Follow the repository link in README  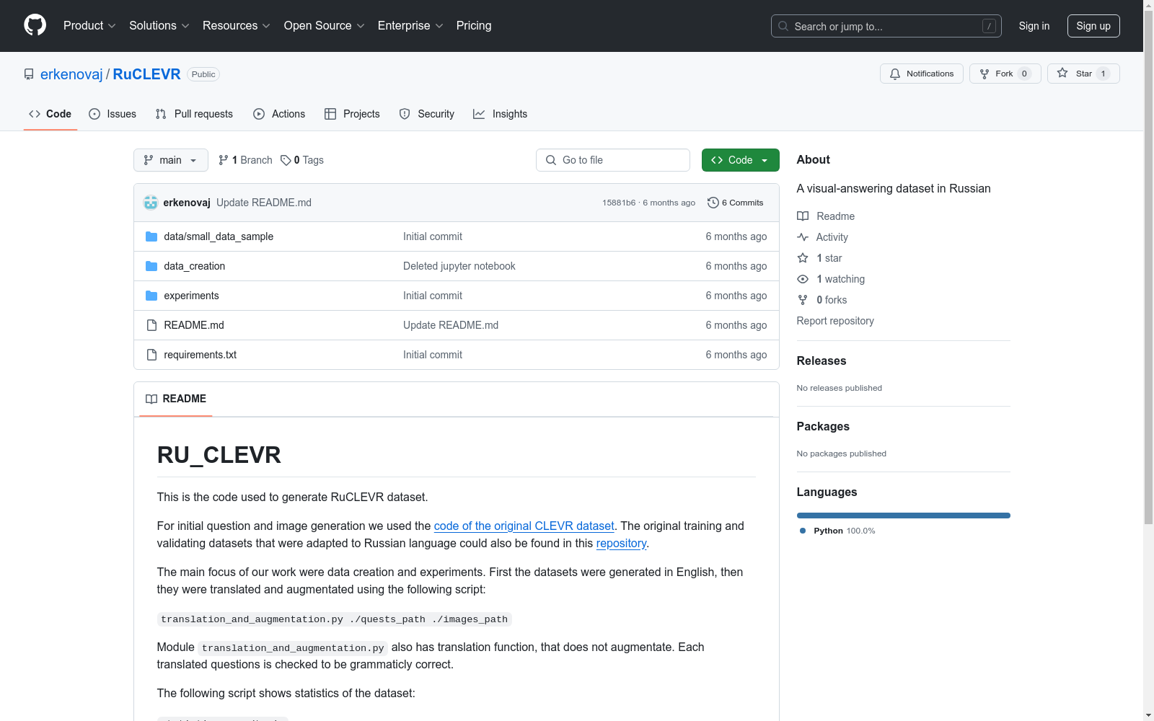621,544
